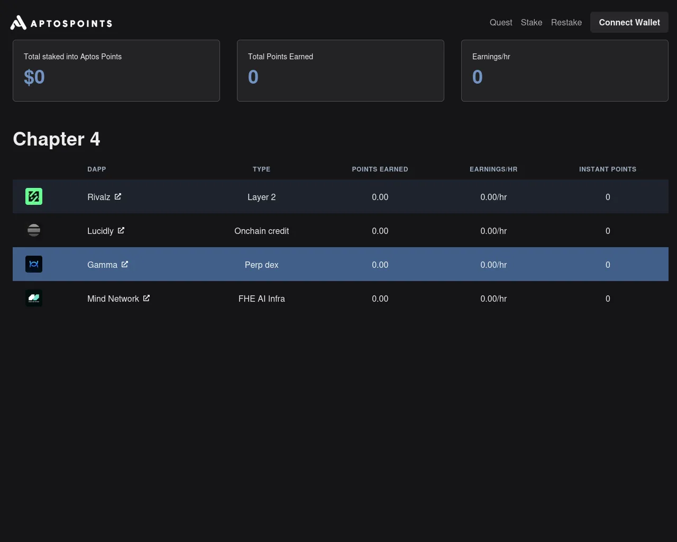This screenshot has width=677, height=542.
Task: Click the Onchain credit type cell
Action: [x=262, y=231]
